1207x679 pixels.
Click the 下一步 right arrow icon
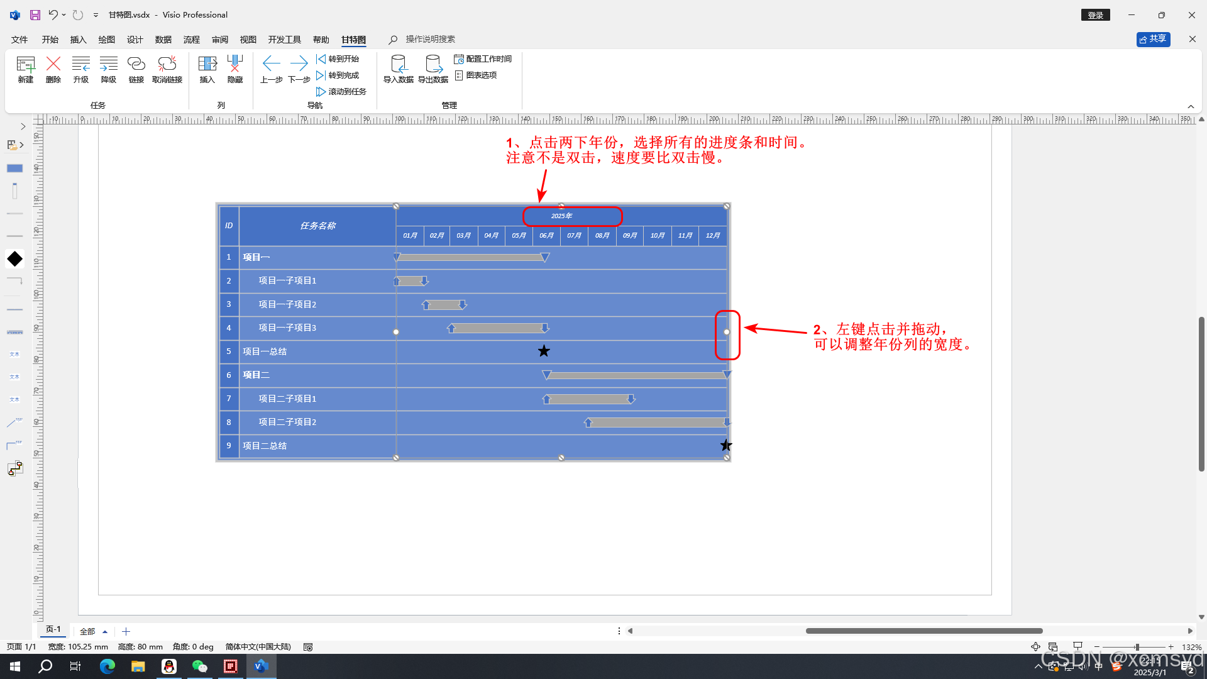299,63
